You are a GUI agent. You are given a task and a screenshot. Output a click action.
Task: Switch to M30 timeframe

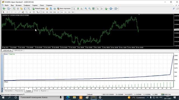(55, 12)
